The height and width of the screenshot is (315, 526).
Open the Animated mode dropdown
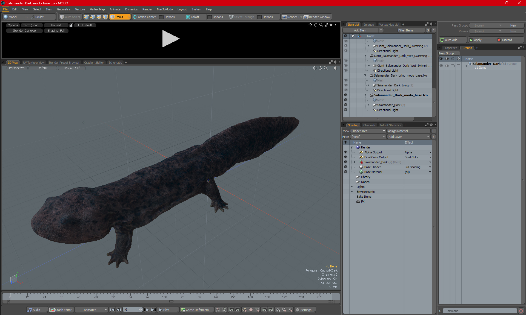pyautogui.click(x=92, y=310)
